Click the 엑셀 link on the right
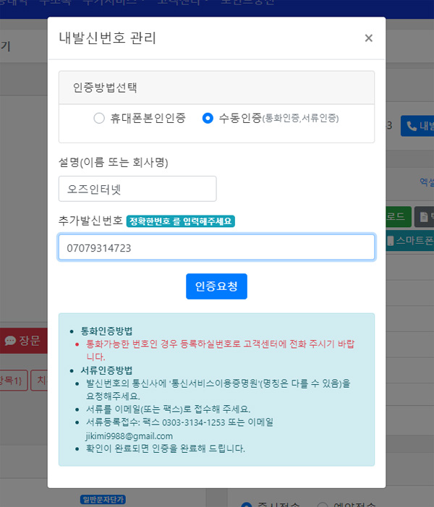434x507 pixels. (x=425, y=182)
